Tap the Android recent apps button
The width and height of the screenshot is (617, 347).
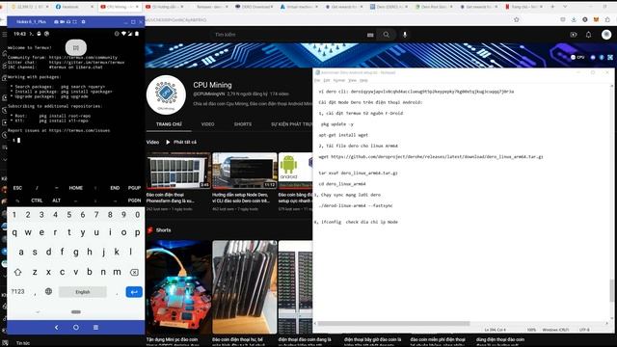click(x=95, y=328)
